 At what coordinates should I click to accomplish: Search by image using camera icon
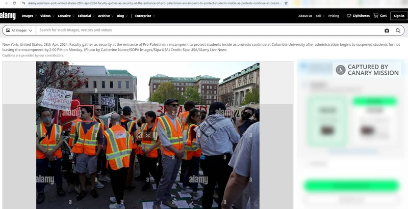387,31
